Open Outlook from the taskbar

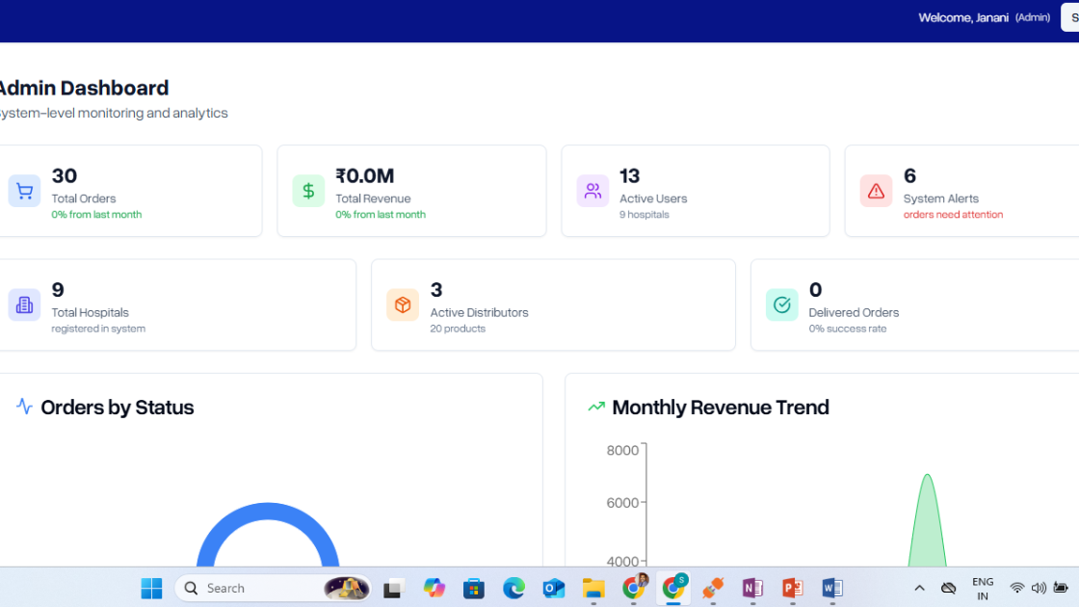tap(553, 589)
